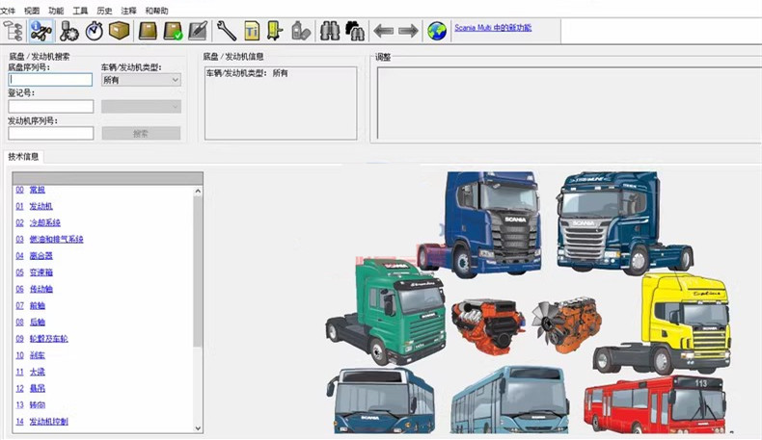Open the 视图 menu

point(32,11)
